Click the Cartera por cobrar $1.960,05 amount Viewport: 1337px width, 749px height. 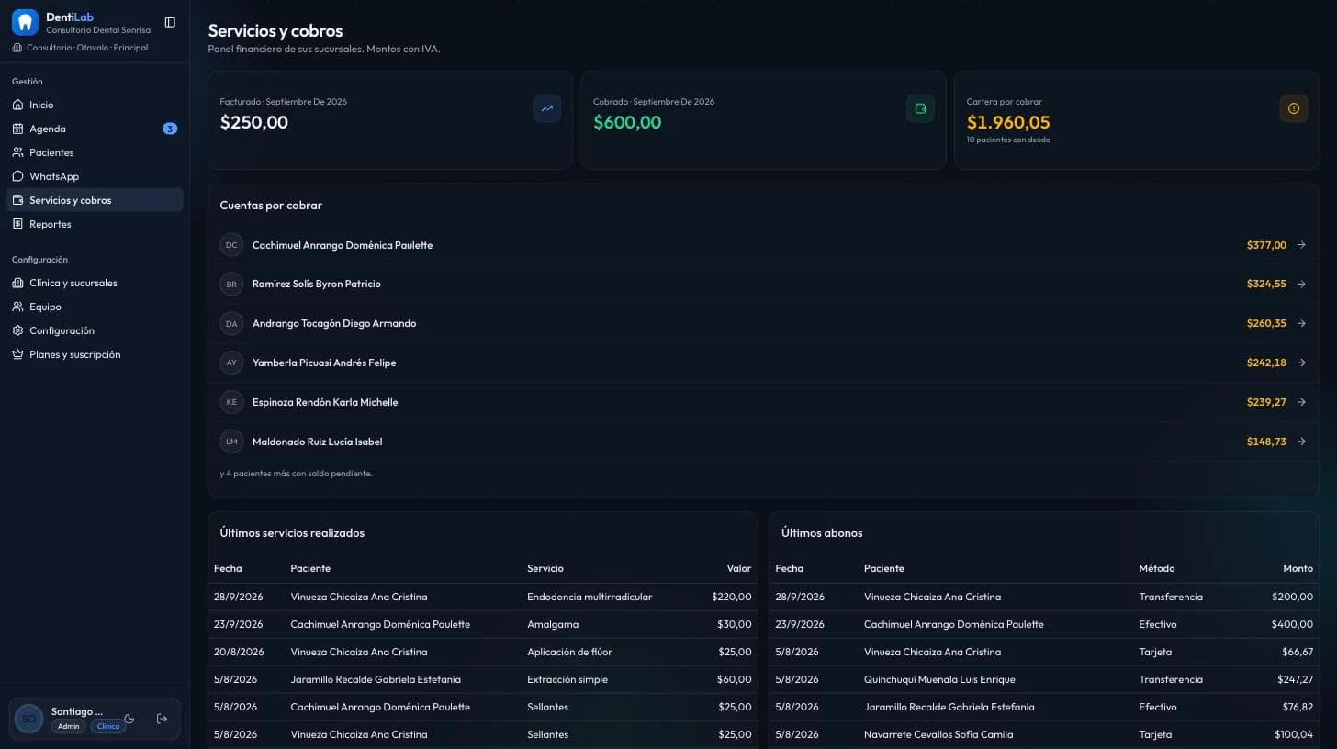click(1008, 122)
